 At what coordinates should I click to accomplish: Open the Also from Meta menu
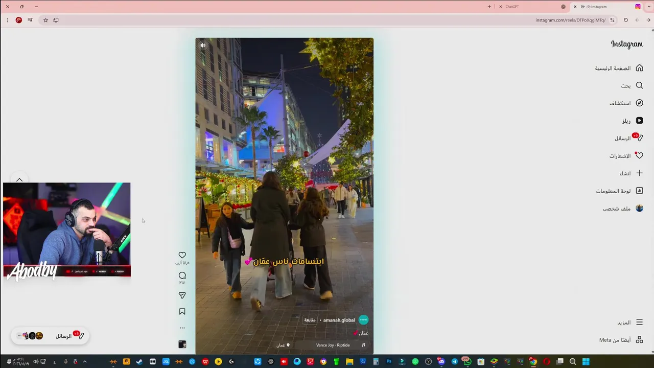click(621, 340)
